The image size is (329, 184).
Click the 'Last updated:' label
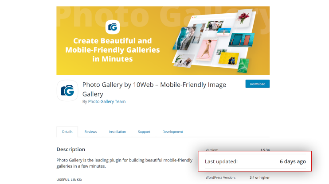click(221, 161)
